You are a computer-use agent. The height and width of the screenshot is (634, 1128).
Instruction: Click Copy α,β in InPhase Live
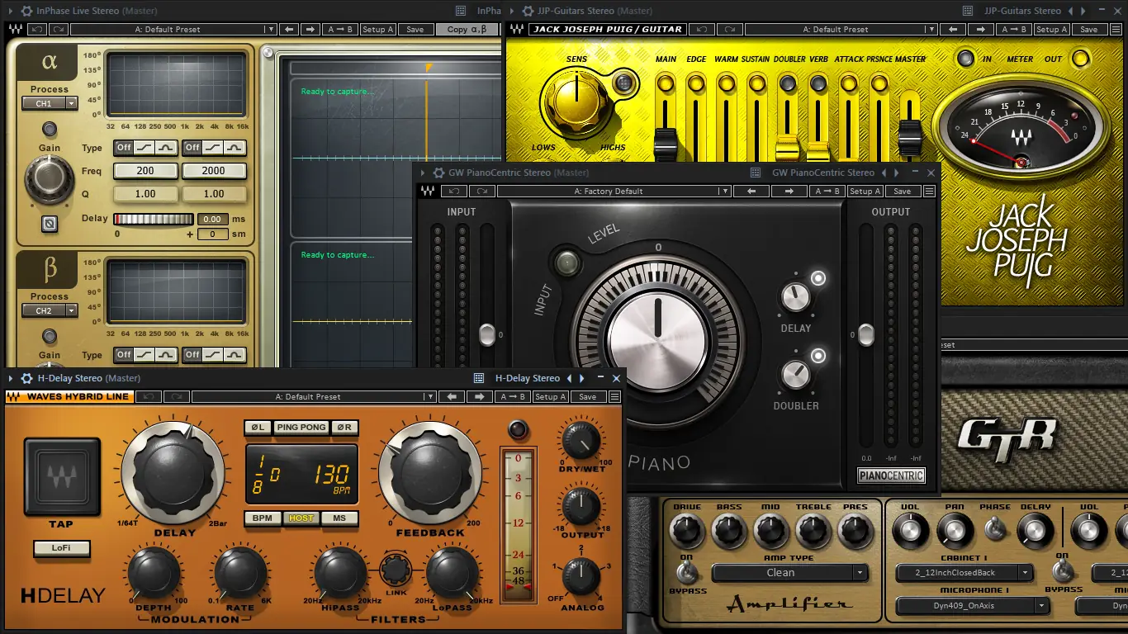(467, 29)
